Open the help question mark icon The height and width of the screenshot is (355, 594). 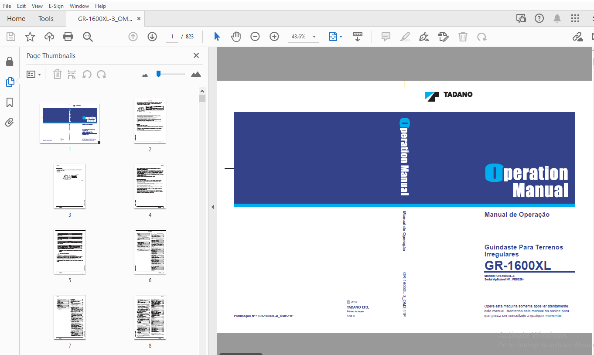(539, 18)
